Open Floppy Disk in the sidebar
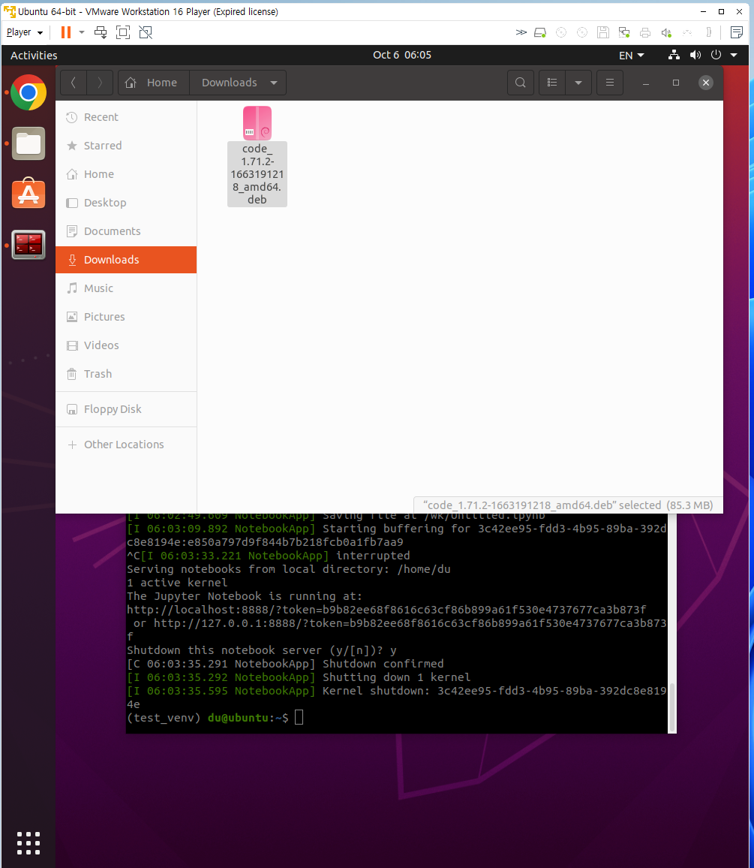The width and height of the screenshot is (754, 868). click(x=126, y=409)
